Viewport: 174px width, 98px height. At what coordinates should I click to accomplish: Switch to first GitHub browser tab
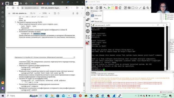click(21, 4)
